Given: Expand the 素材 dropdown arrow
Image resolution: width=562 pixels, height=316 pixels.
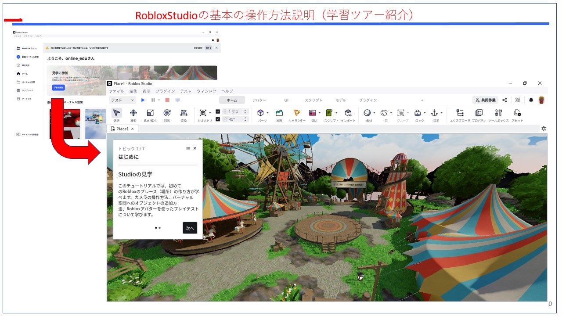Looking at the screenshot, I should coord(374,113).
